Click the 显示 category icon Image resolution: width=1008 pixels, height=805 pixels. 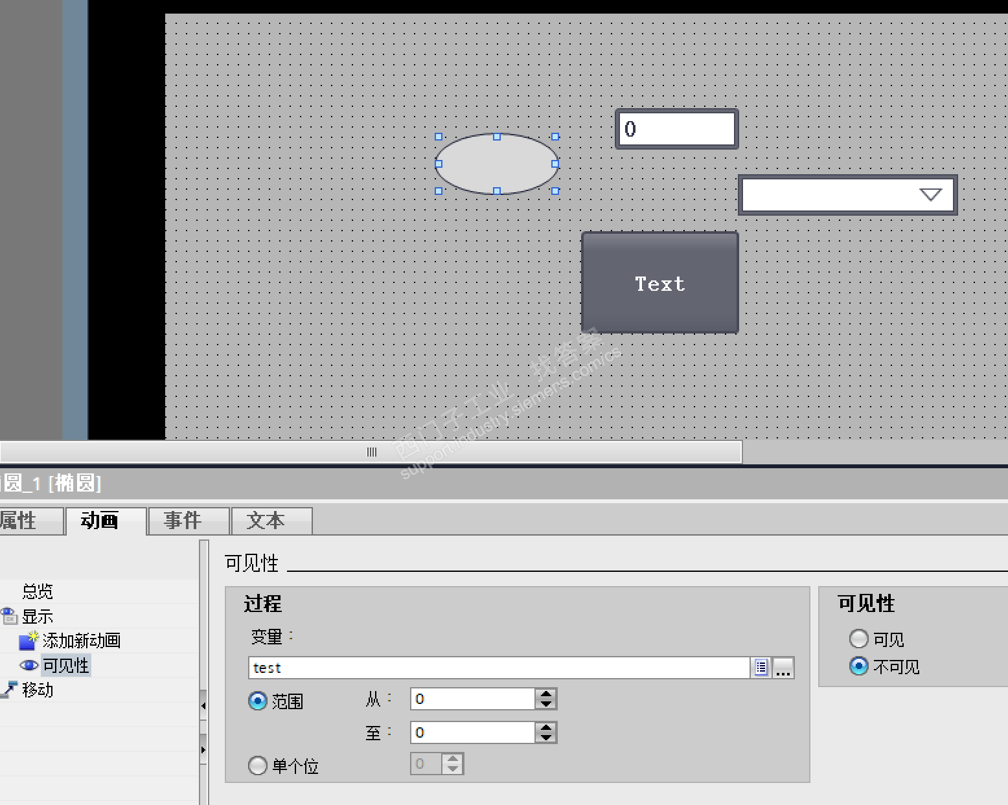click(x=8, y=616)
